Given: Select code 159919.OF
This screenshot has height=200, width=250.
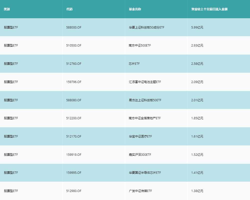Looking at the screenshot, I should click(x=74, y=154).
